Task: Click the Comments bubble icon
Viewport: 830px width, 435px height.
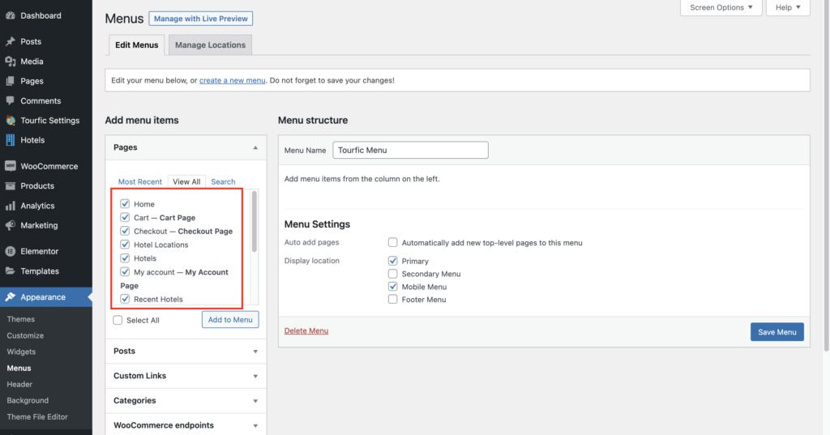Action: [10, 100]
